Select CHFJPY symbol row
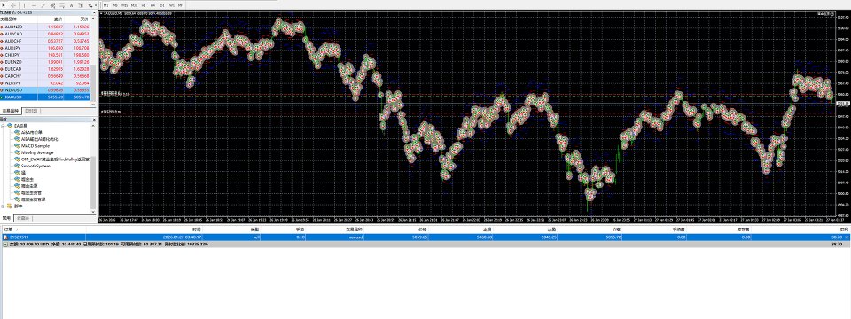This screenshot has width=851, height=319. [45, 54]
